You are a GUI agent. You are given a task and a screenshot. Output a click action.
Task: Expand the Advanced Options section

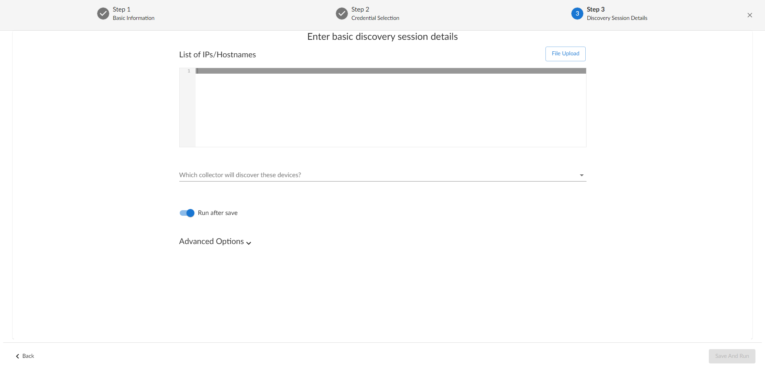point(212,242)
